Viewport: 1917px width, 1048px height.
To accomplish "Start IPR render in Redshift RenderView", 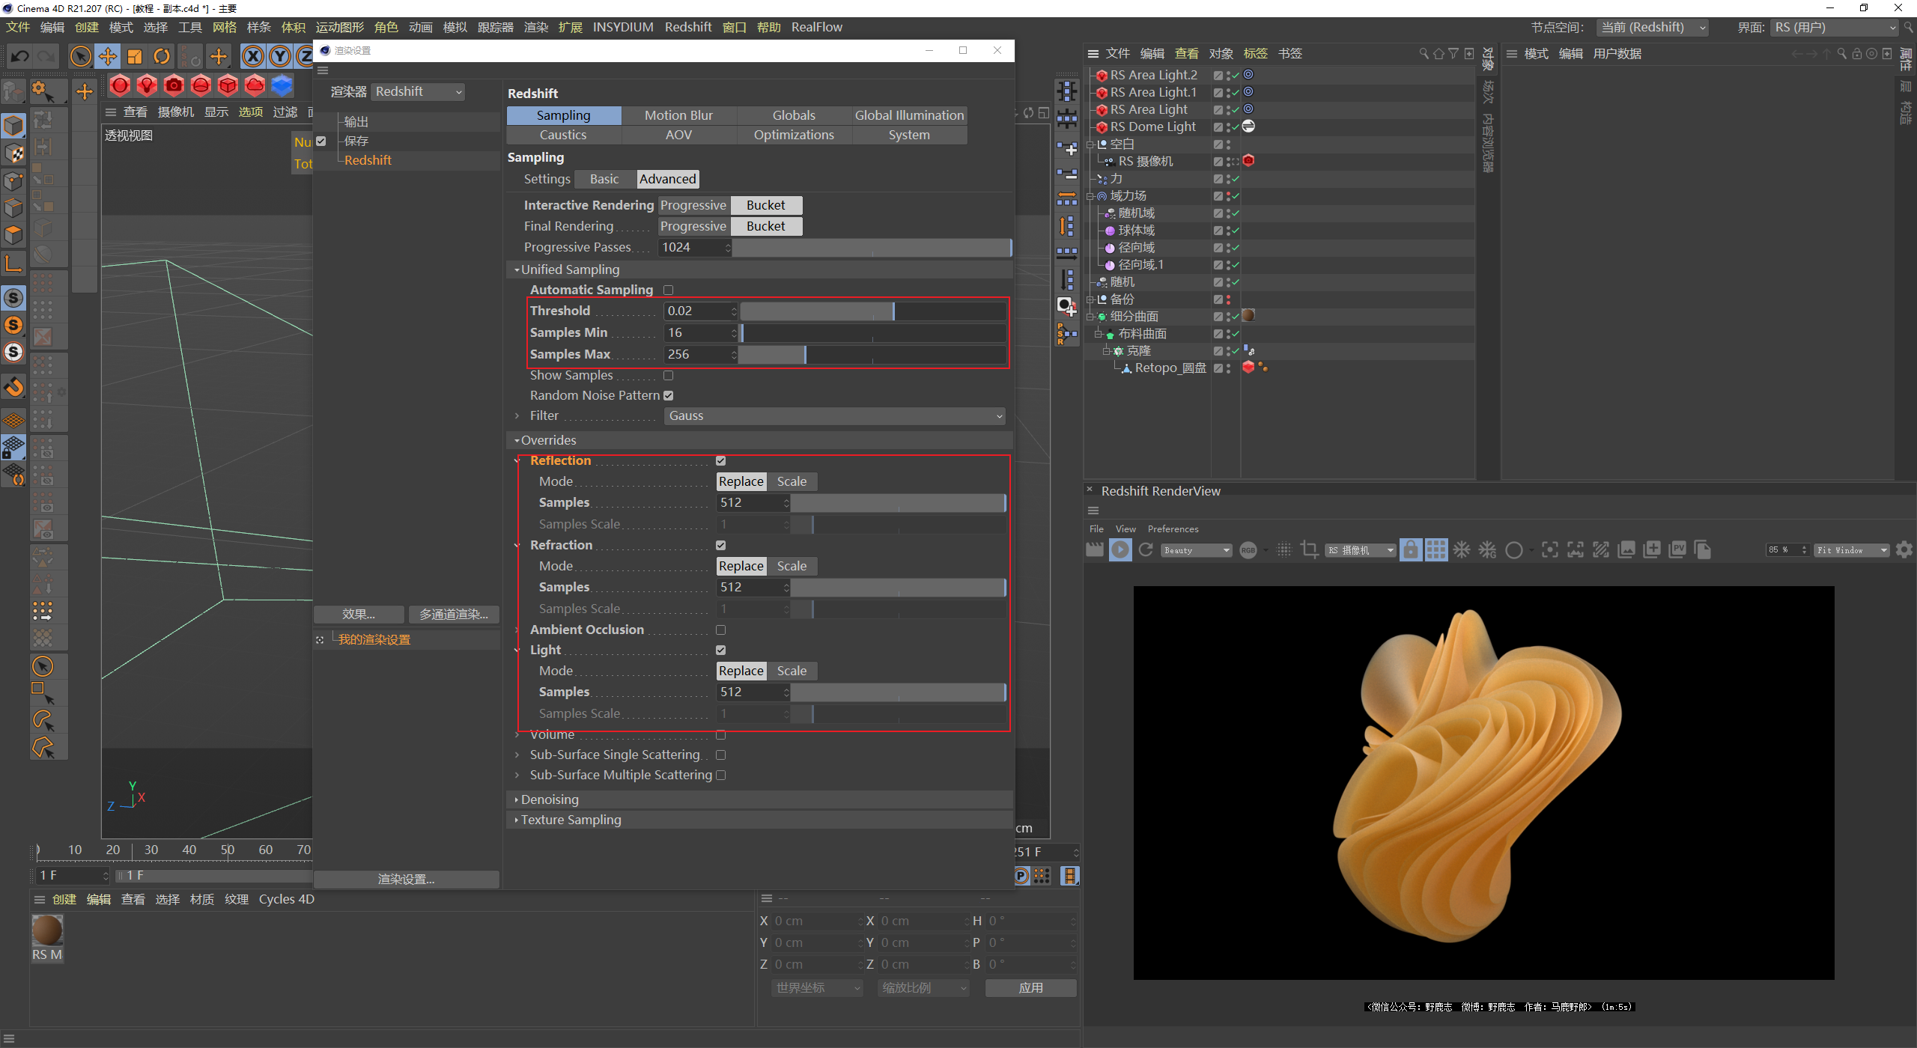I will pyautogui.click(x=1120, y=550).
